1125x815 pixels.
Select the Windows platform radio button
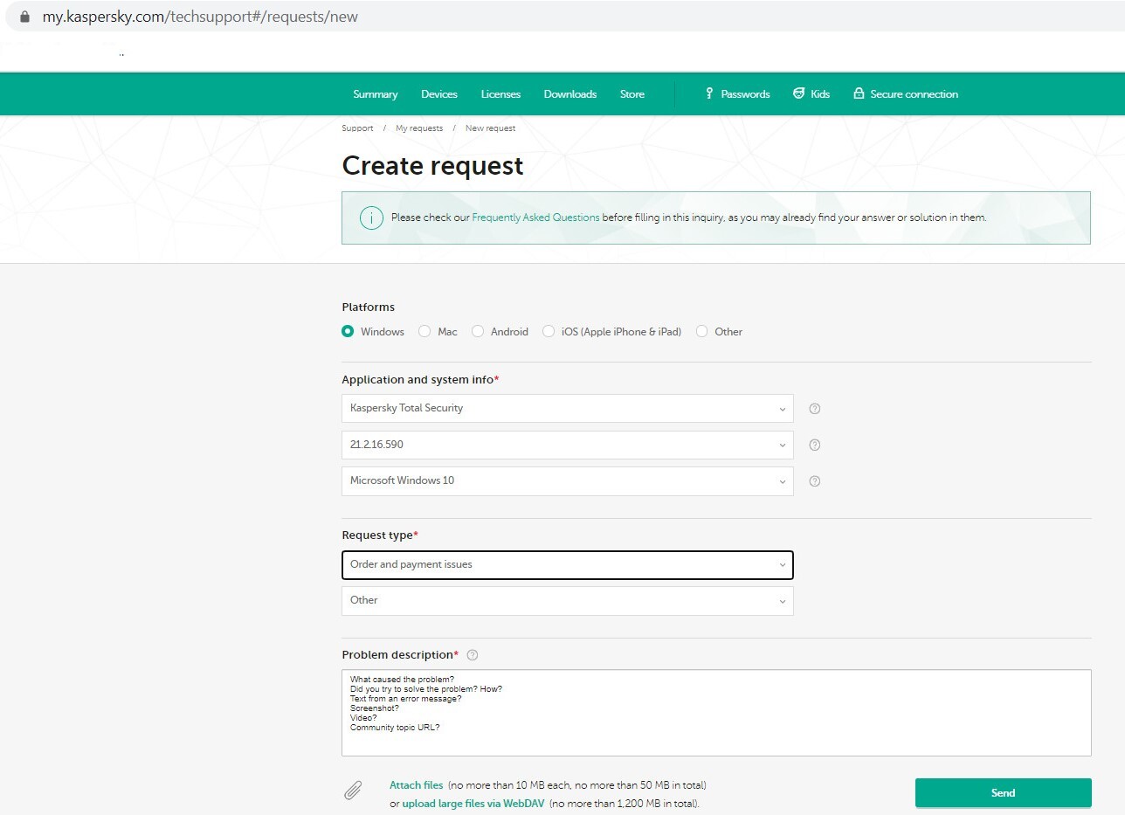(348, 331)
